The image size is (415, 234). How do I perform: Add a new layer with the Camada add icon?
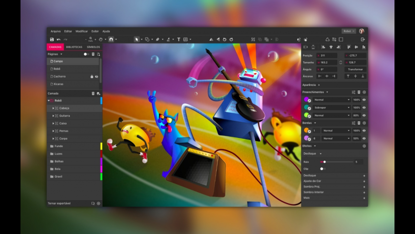tap(98, 93)
